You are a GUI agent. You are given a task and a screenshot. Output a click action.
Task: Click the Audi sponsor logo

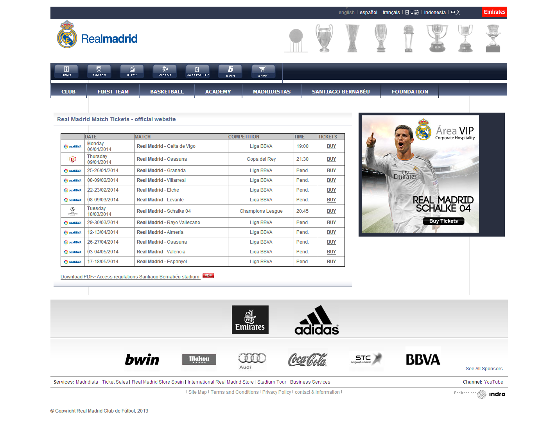[252, 361]
